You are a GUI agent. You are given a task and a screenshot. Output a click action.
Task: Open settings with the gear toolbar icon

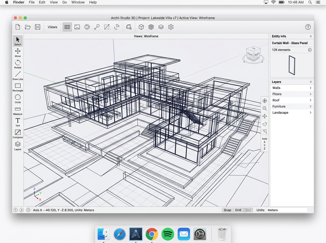click(x=171, y=27)
